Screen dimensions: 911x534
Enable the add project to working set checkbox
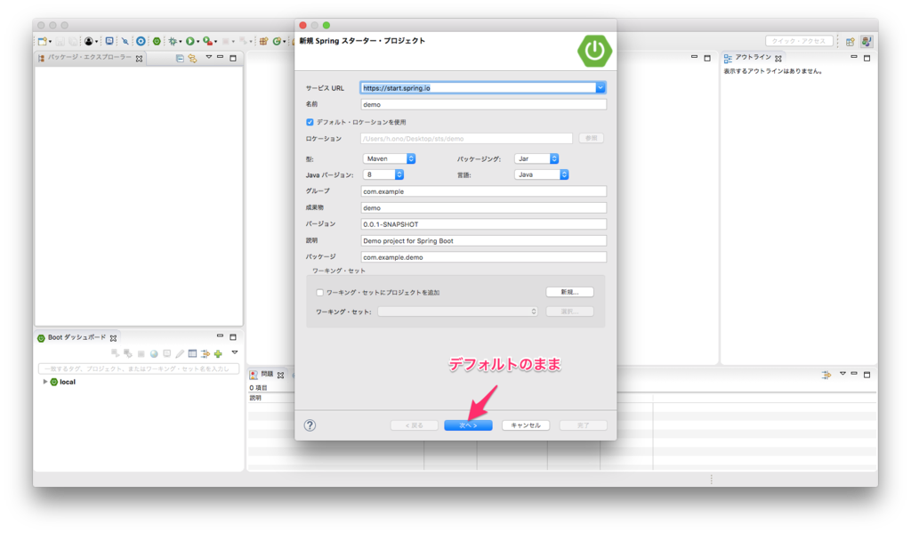(x=319, y=292)
